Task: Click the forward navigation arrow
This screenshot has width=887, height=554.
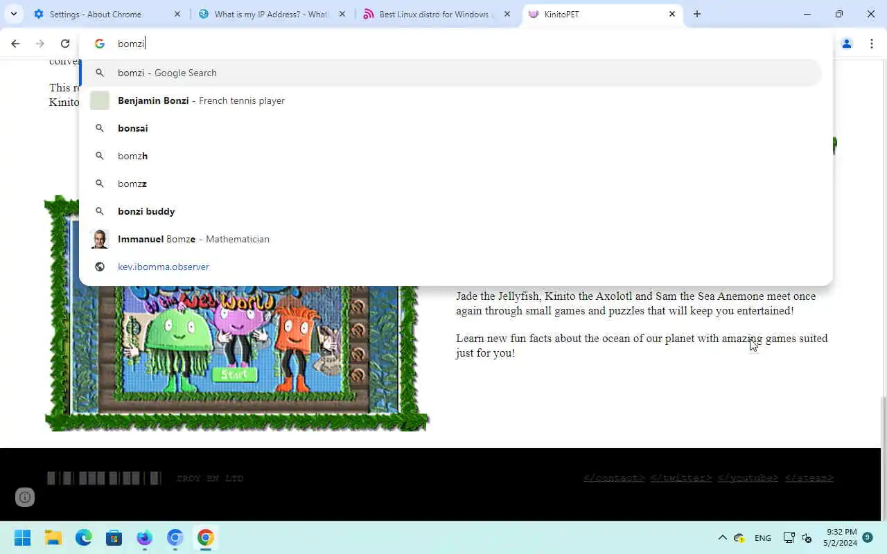Action: 40,44
